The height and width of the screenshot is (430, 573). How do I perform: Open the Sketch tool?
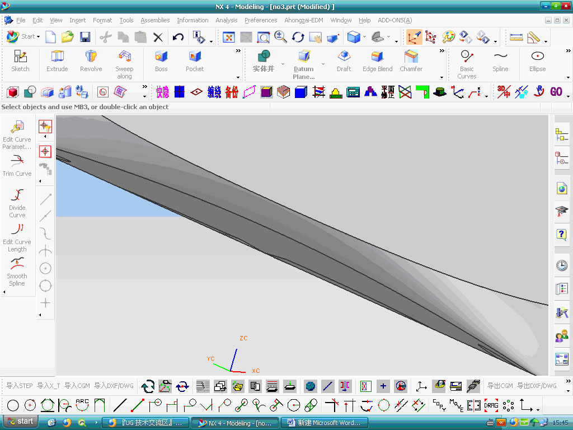[x=20, y=61]
